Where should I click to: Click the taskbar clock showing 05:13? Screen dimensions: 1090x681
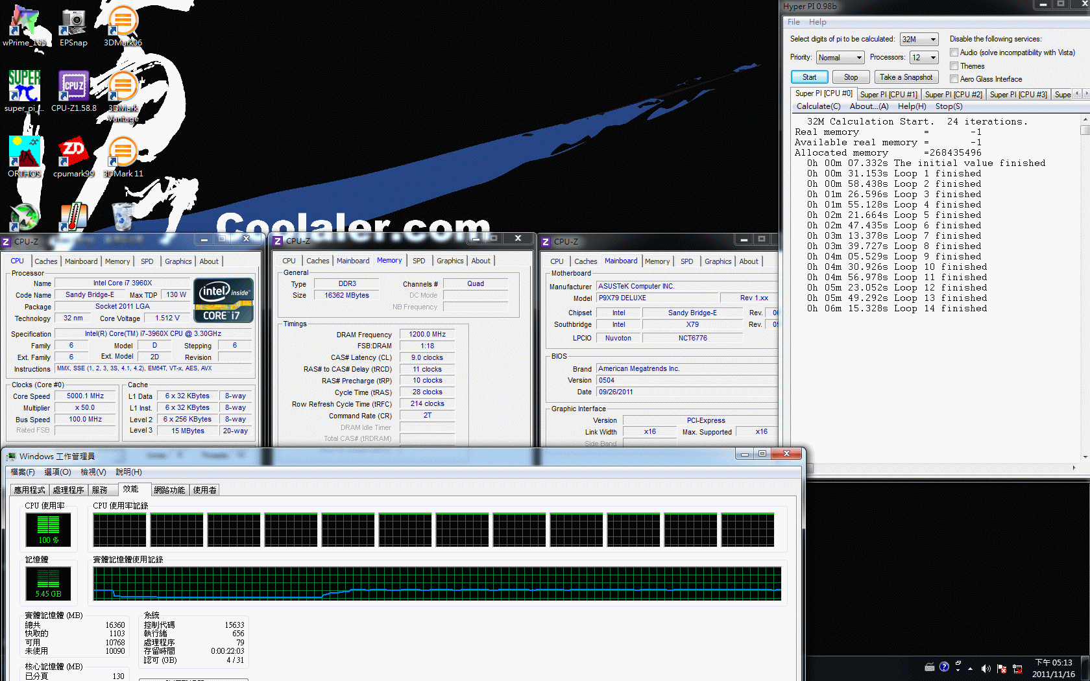coord(1054,668)
